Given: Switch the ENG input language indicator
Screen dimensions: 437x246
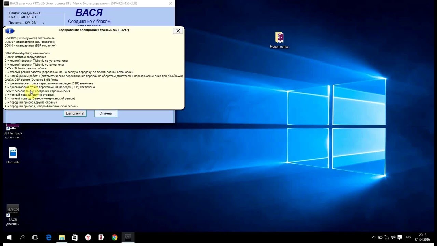Looking at the screenshot, I should 408,237.
